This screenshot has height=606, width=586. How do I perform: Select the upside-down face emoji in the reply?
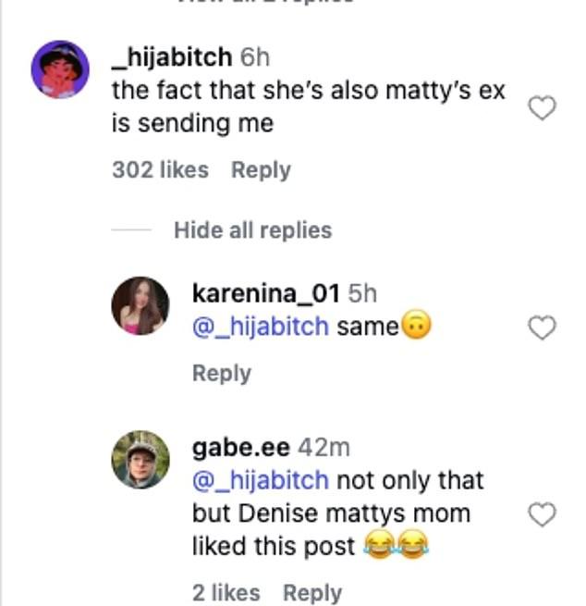pos(416,324)
